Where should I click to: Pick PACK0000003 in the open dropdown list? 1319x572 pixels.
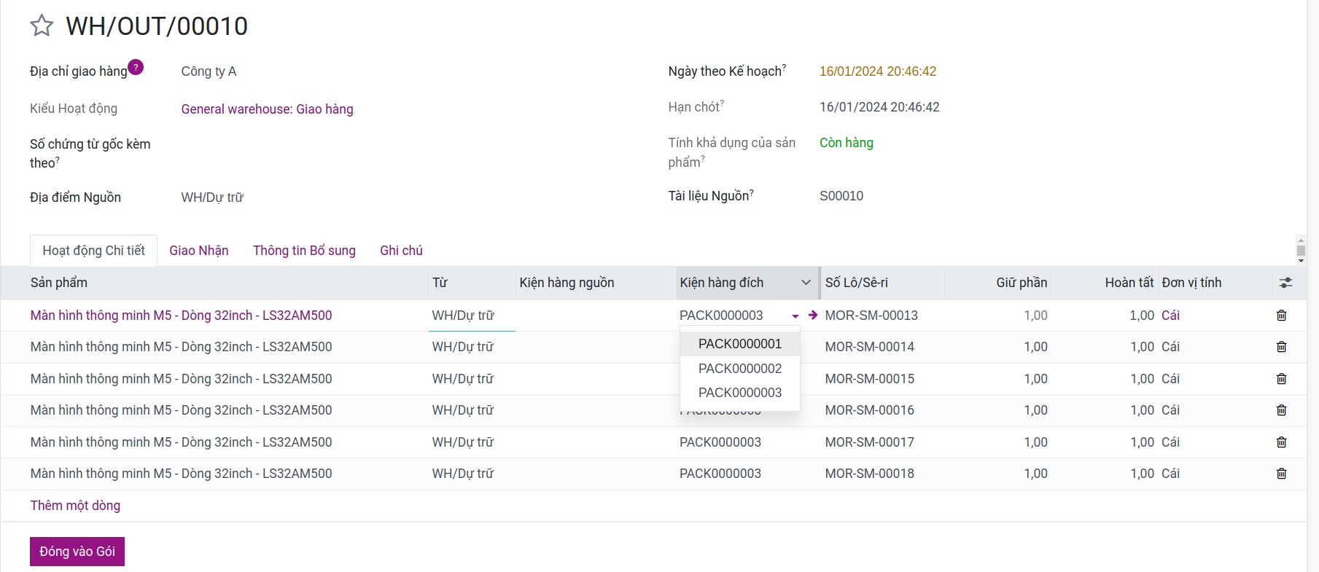coord(739,393)
